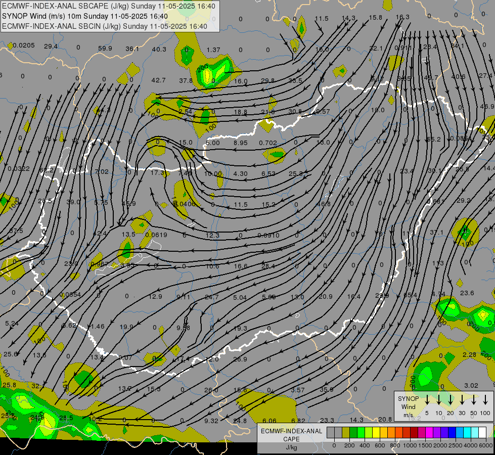The image size is (495, 455).
Task: Click the 3.57 value on the map
Action: [298, 390]
